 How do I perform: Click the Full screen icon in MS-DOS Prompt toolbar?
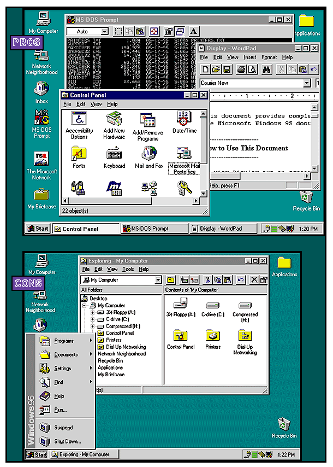pyautogui.click(x=154, y=31)
